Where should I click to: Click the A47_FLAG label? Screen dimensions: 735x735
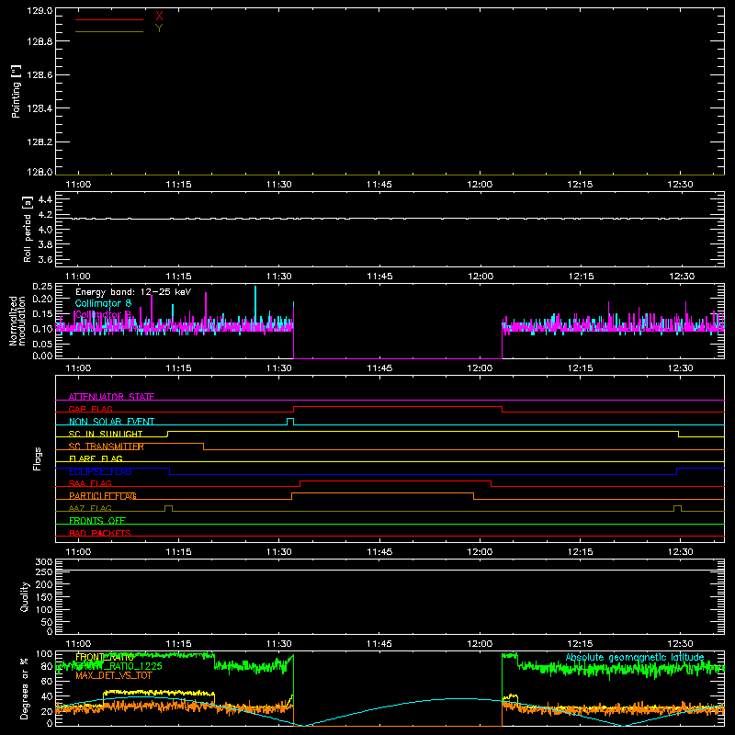point(90,509)
